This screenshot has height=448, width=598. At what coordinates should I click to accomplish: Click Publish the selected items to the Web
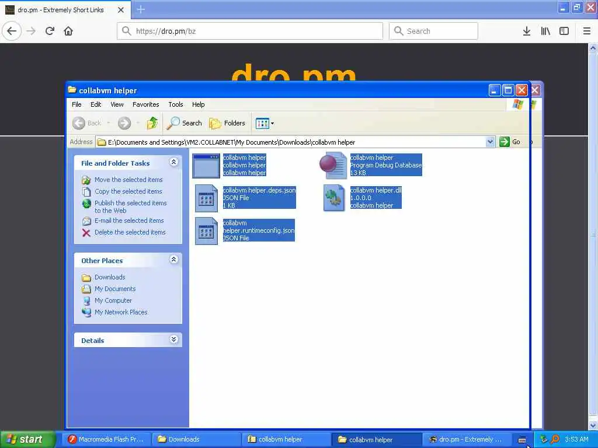coord(130,207)
